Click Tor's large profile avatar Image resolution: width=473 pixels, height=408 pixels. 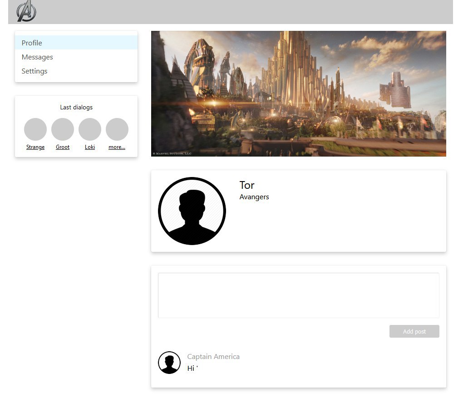coord(192,211)
